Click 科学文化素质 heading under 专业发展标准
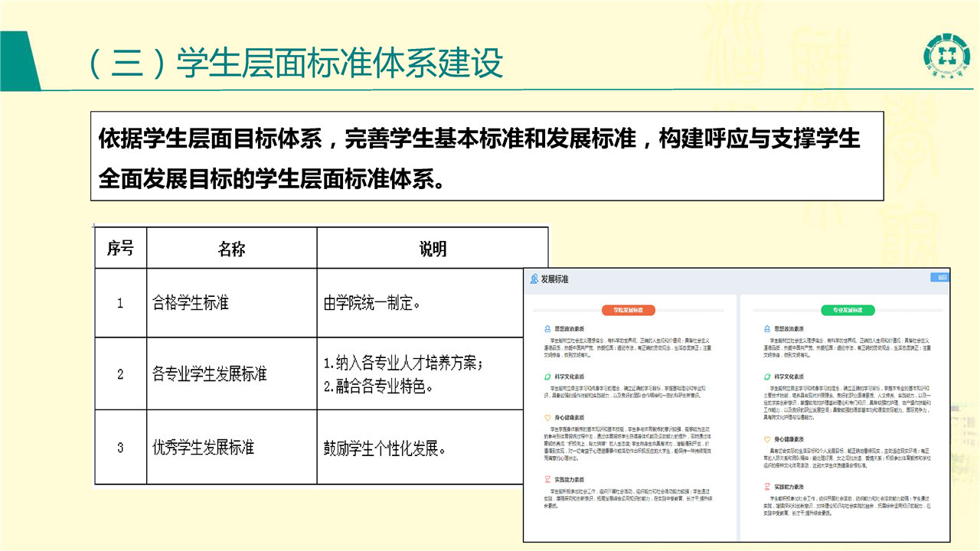The width and height of the screenshot is (980, 551). pyautogui.click(x=790, y=377)
